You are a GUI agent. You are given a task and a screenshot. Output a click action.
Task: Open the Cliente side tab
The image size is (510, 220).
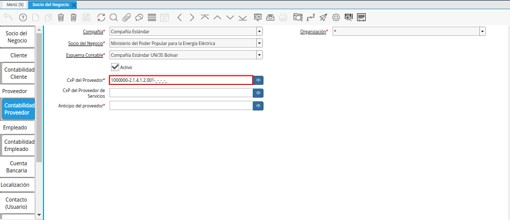tap(18, 55)
